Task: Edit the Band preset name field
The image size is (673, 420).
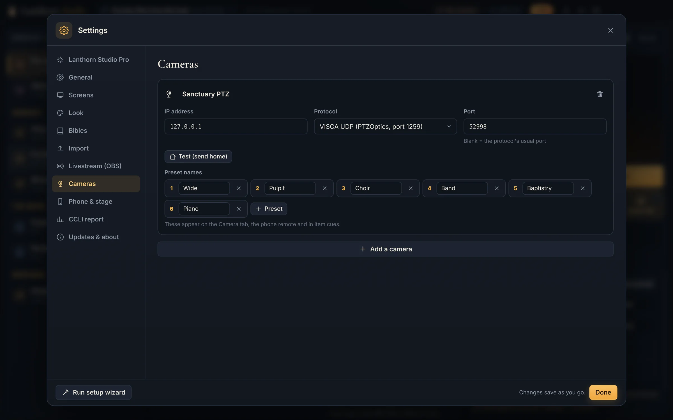Action: point(462,188)
